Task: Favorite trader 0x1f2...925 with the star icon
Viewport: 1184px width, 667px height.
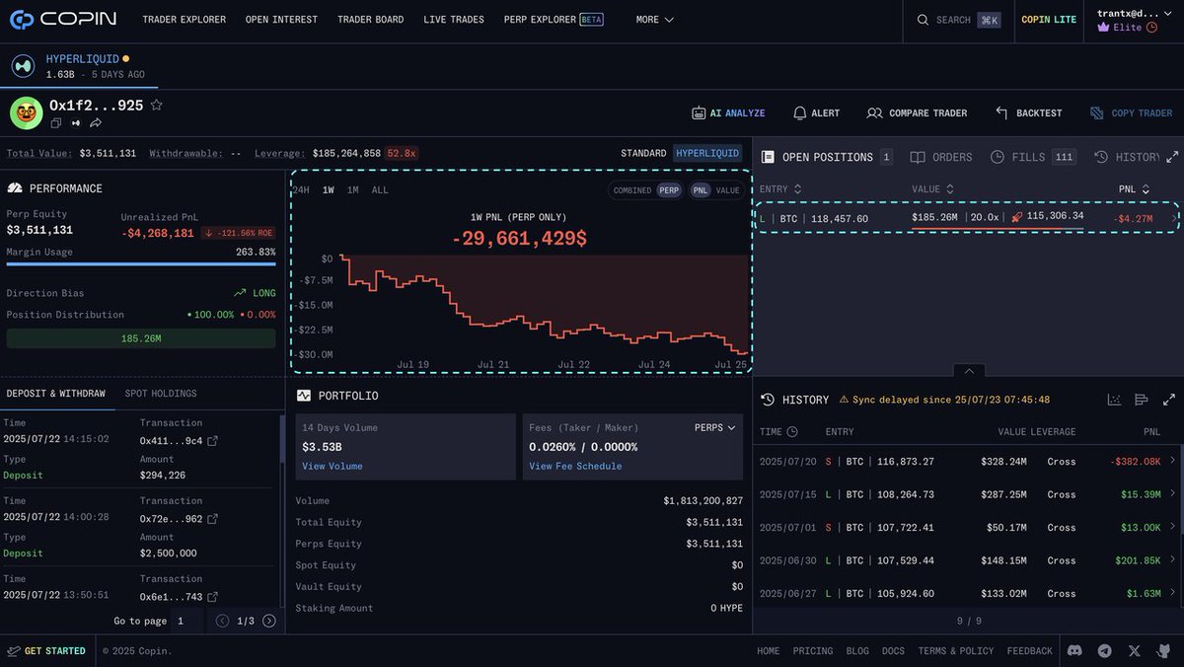Action: click(x=156, y=105)
